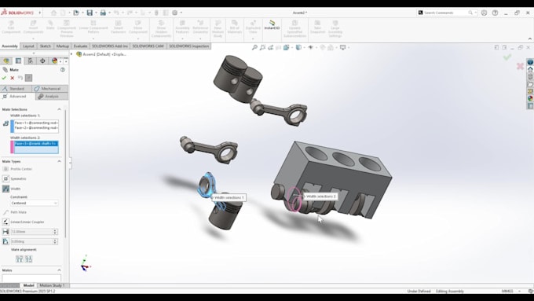
Task: Click the Open document icon
Action: pyautogui.click(x=76, y=13)
